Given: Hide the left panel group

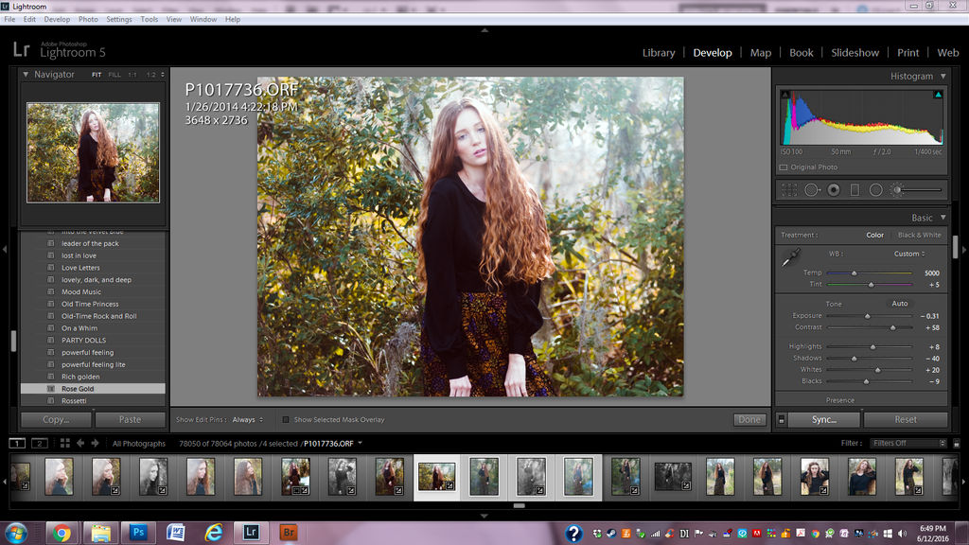Looking at the screenshot, I should [x=5, y=249].
